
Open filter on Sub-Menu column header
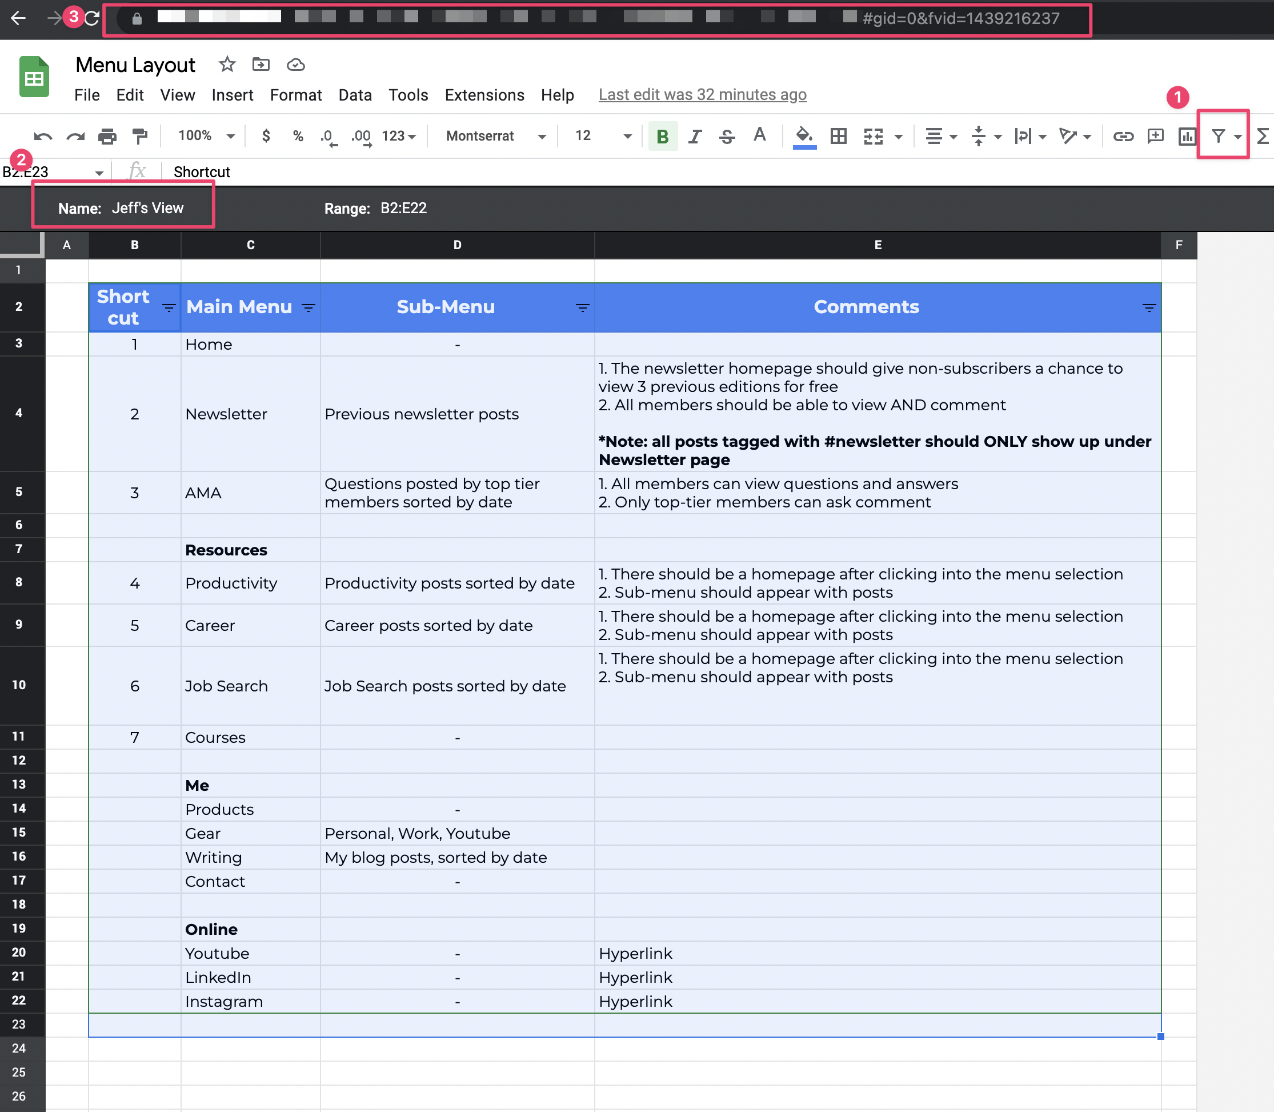point(582,307)
